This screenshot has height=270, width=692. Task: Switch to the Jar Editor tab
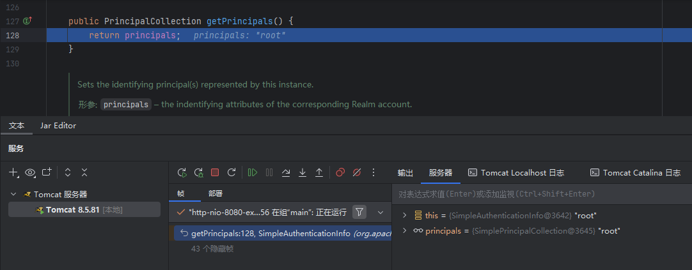58,126
